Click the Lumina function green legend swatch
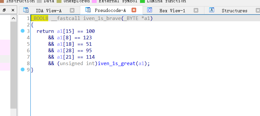Image resolution: width=260 pixels, height=116 pixels. pos(142,1)
